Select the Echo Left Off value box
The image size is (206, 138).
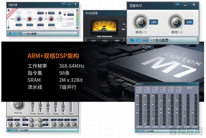point(25,125)
